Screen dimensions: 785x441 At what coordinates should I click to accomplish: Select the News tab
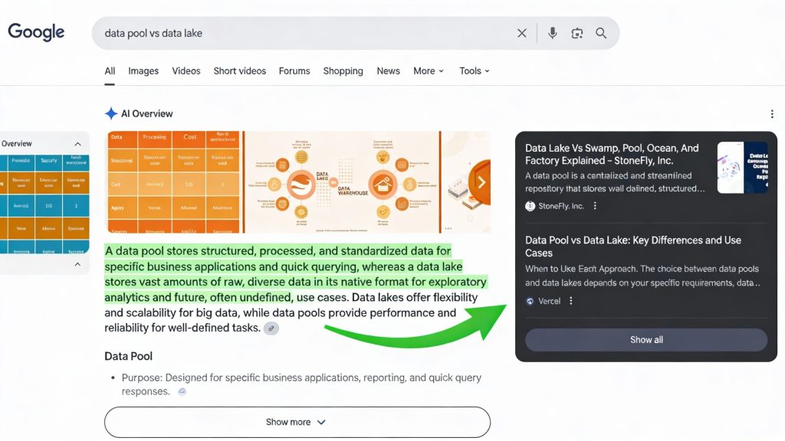388,71
